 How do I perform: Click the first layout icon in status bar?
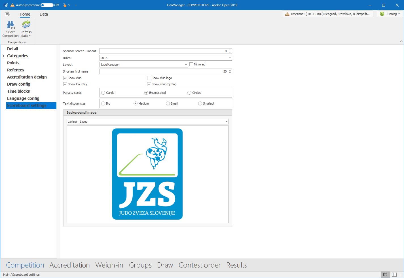385,275
